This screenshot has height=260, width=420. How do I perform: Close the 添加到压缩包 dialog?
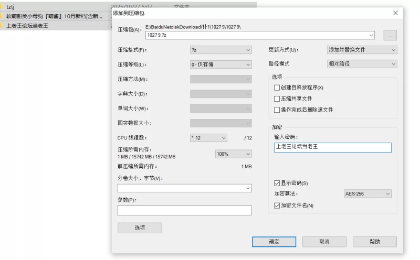[x=395, y=13]
